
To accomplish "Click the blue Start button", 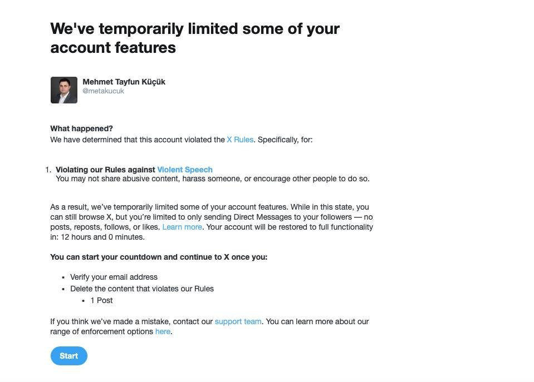I will (69, 356).
